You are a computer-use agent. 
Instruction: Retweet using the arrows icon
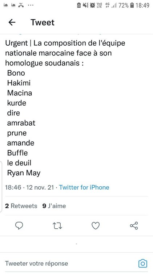(57, 226)
